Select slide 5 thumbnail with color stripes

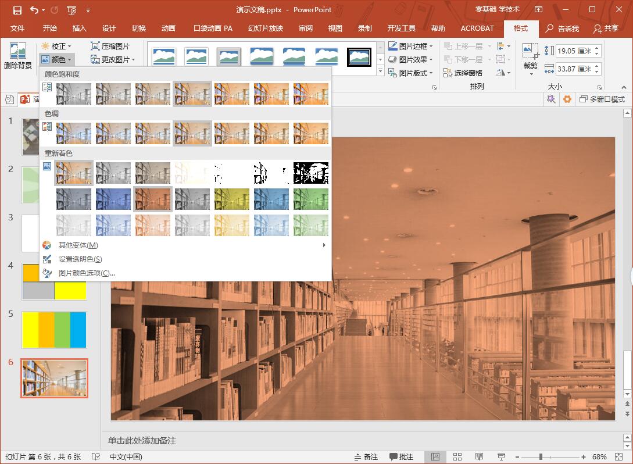[x=54, y=330]
